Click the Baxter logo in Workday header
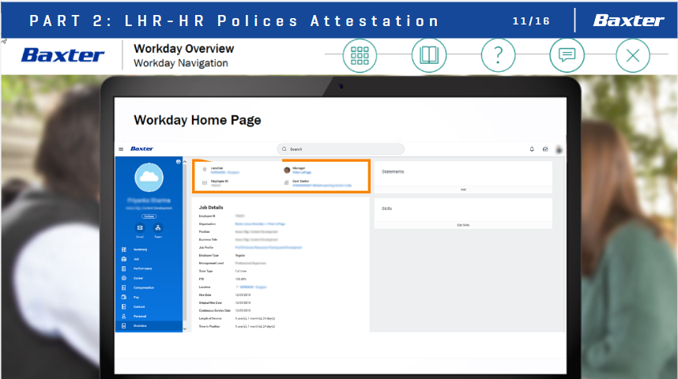Screen dimensions: 678x379 [141, 148]
